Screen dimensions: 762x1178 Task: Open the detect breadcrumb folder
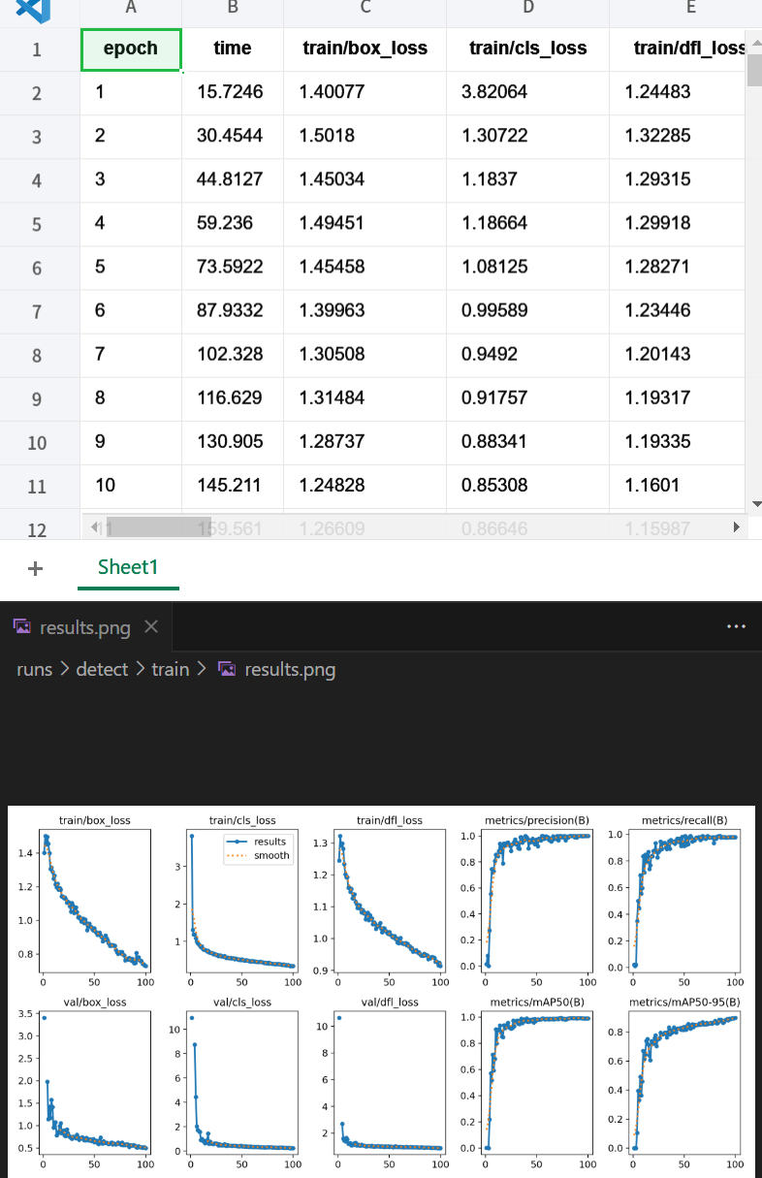[x=102, y=669]
